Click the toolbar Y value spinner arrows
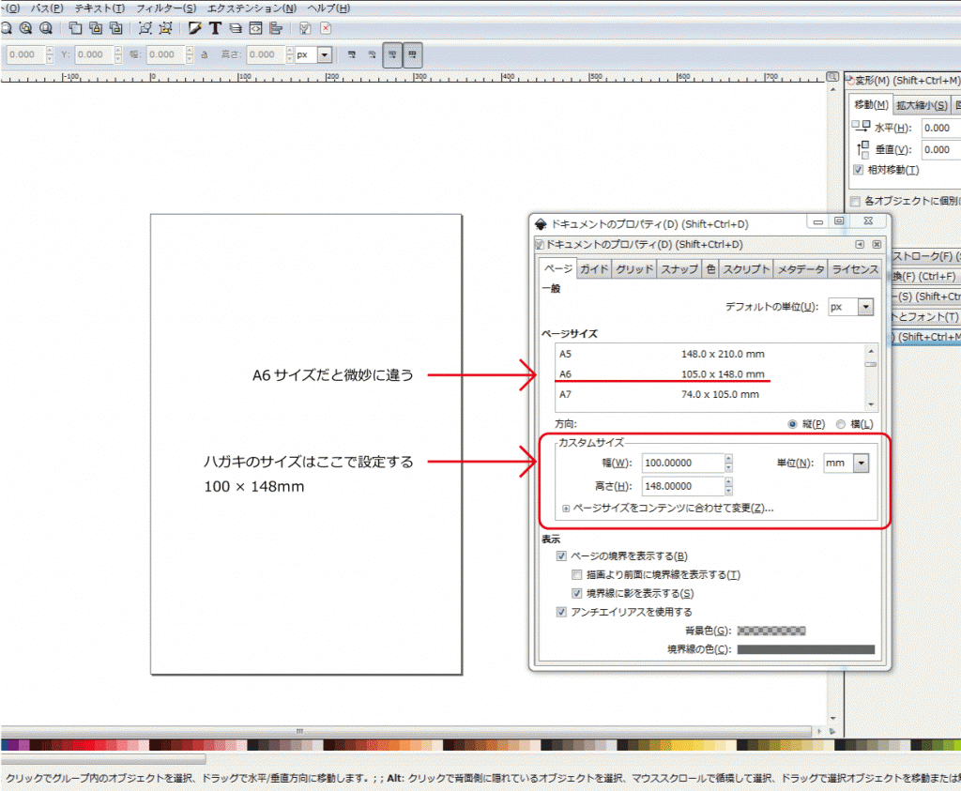961x791 pixels. tap(118, 54)
